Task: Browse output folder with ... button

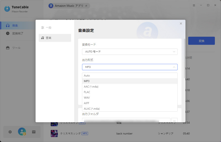Action: coord(174,120)
